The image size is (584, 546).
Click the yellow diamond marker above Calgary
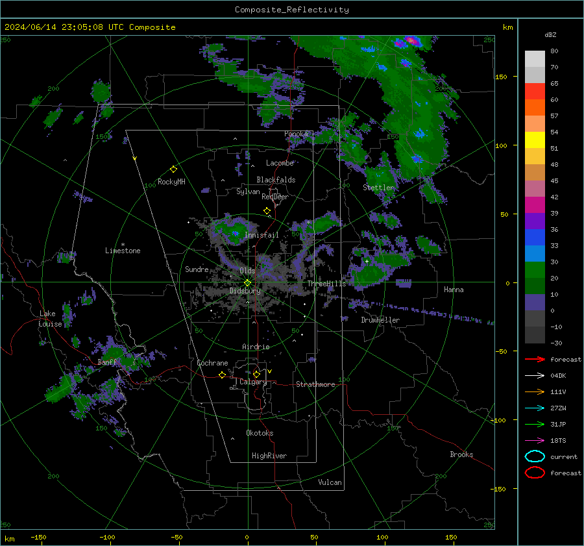(256, 374)
